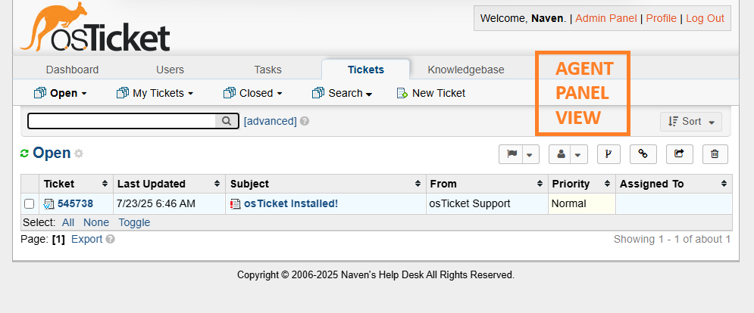Click the 7/23/25 6:46 AM date cell
This screenshot has width=754, height=313.
169,203
